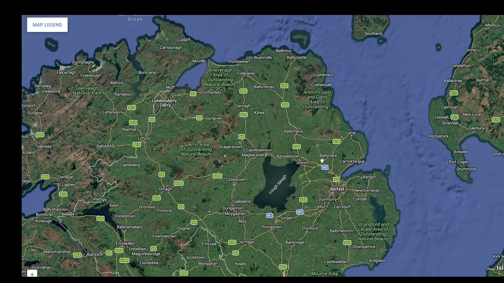Click the M2 motorway shield

point(325,167)
